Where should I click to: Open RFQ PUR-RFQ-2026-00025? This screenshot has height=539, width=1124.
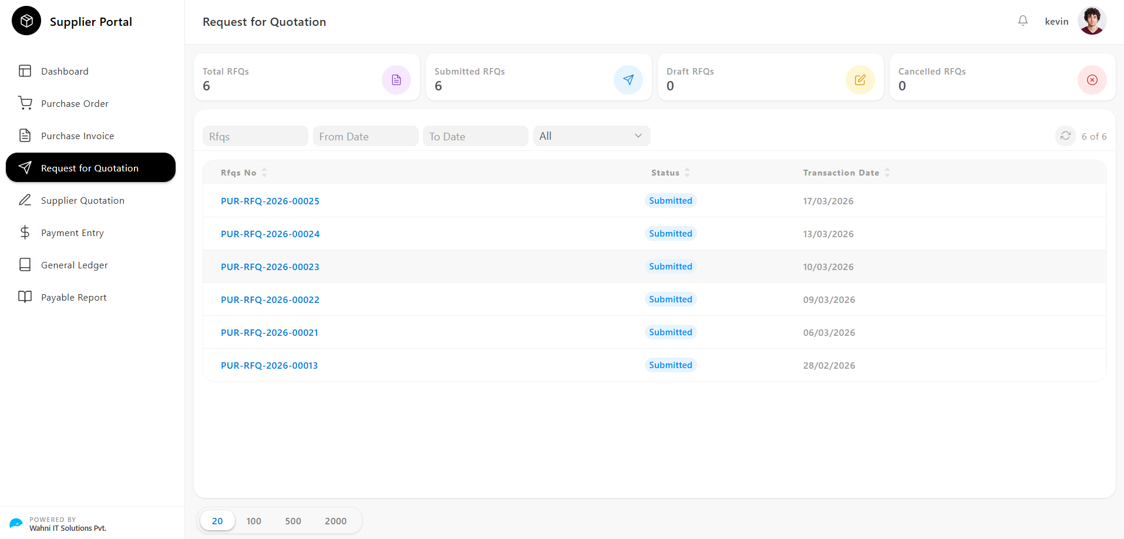(x=270, y=201)
